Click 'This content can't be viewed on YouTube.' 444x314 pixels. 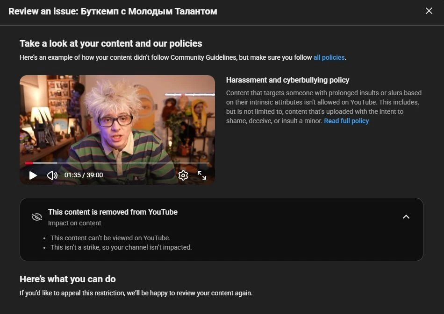tap(110, 238)
